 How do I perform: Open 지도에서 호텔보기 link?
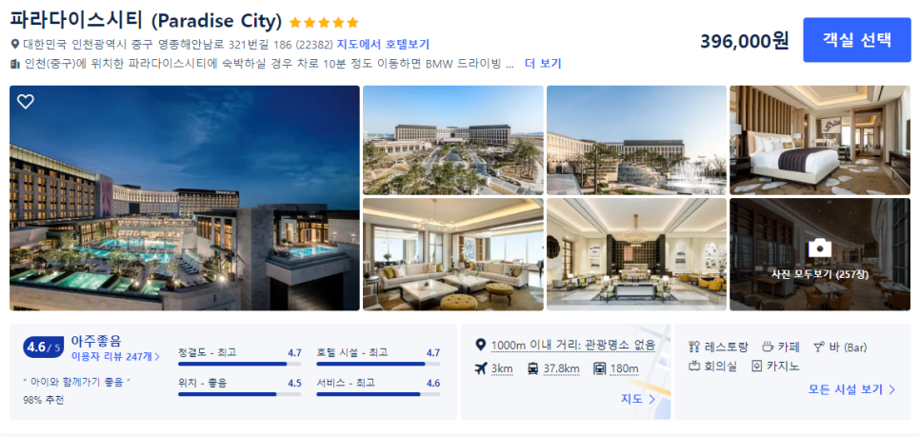point(383,44)
